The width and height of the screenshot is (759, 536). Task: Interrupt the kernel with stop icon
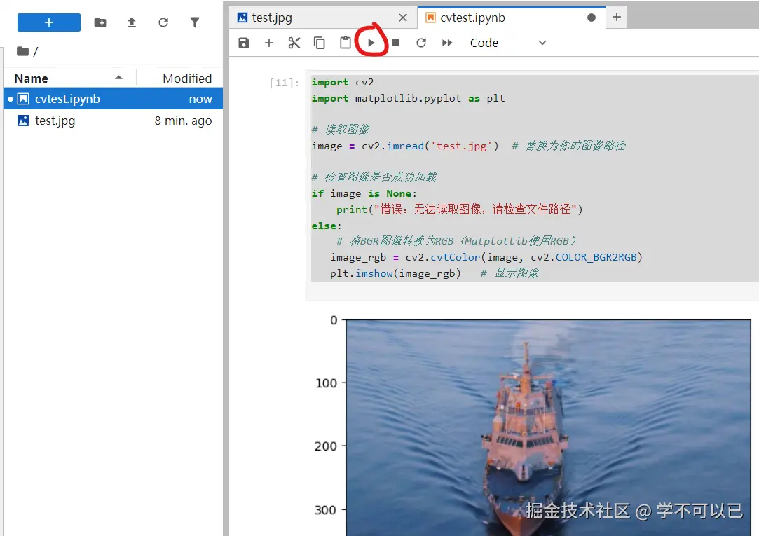click(x=396, y=43)
